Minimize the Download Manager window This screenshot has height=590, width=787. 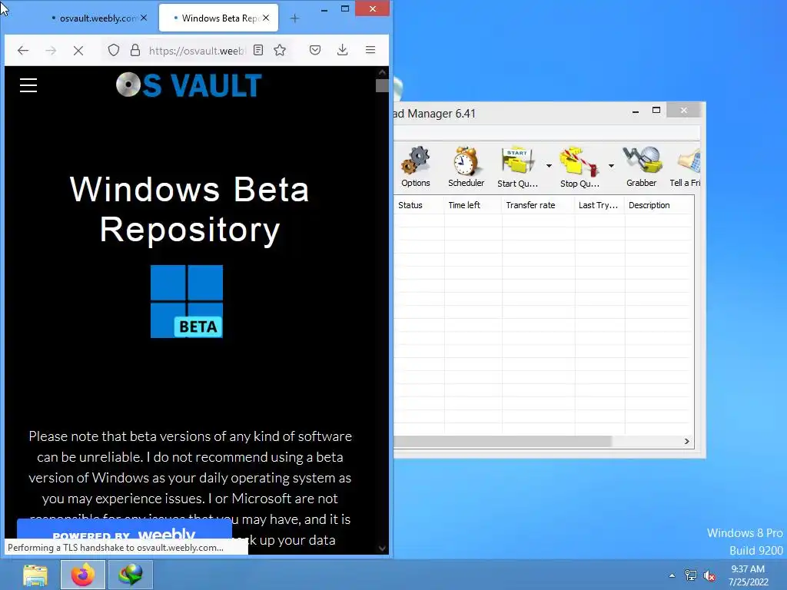coord(636,111)
